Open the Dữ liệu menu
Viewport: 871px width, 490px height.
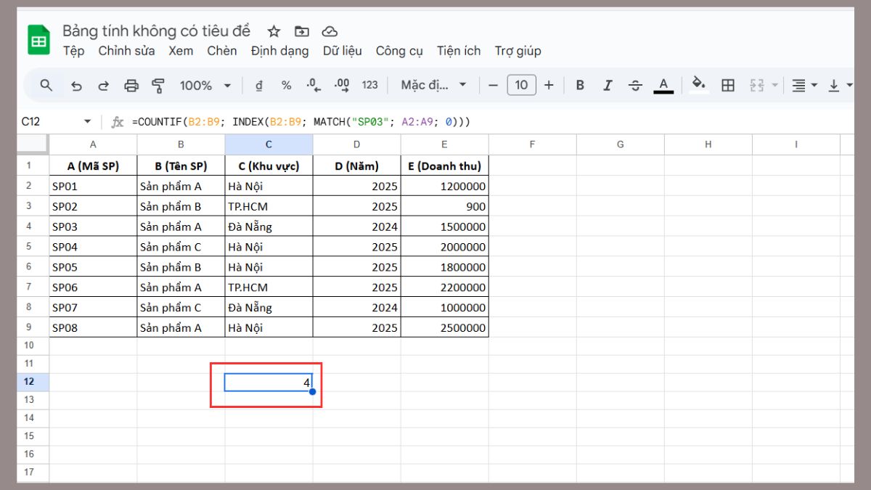342,51
